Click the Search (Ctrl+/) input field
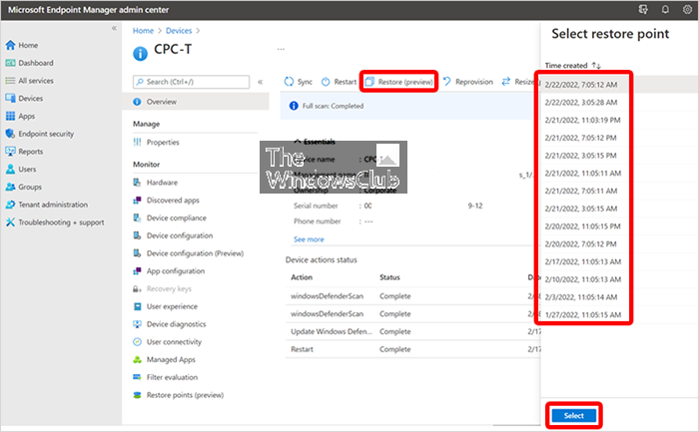Image resolution: width=699 pixels, height=432 pixels. pos(192,82)
